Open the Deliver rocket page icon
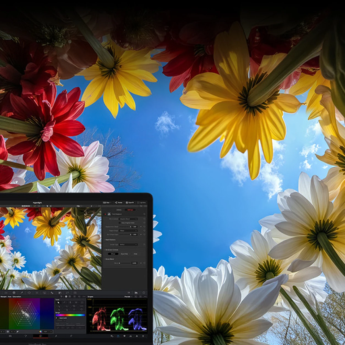The image size is (345, 345). (x=71, y=336)
